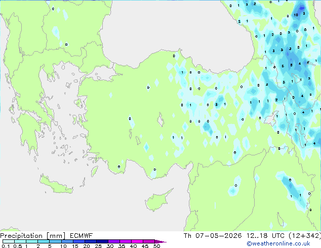
Task: Click the legend value label '25'
Action: 98,246
